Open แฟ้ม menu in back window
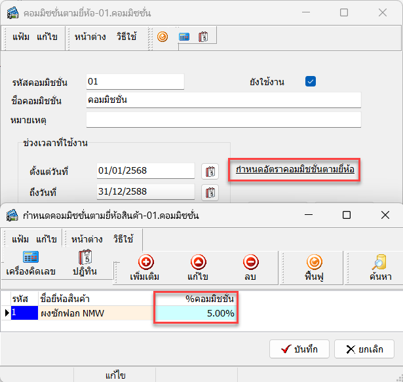The height and width of the screenshot is (382, 403). (x=21, y=37)
